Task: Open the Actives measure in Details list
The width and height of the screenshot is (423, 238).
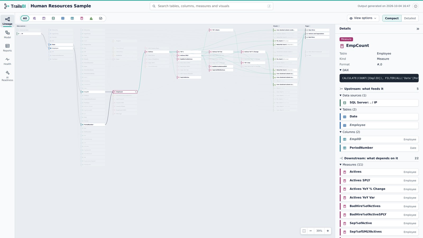Action: (379, 172)
